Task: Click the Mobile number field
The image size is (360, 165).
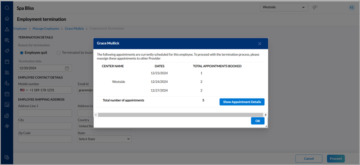Action: coord(45,90)
